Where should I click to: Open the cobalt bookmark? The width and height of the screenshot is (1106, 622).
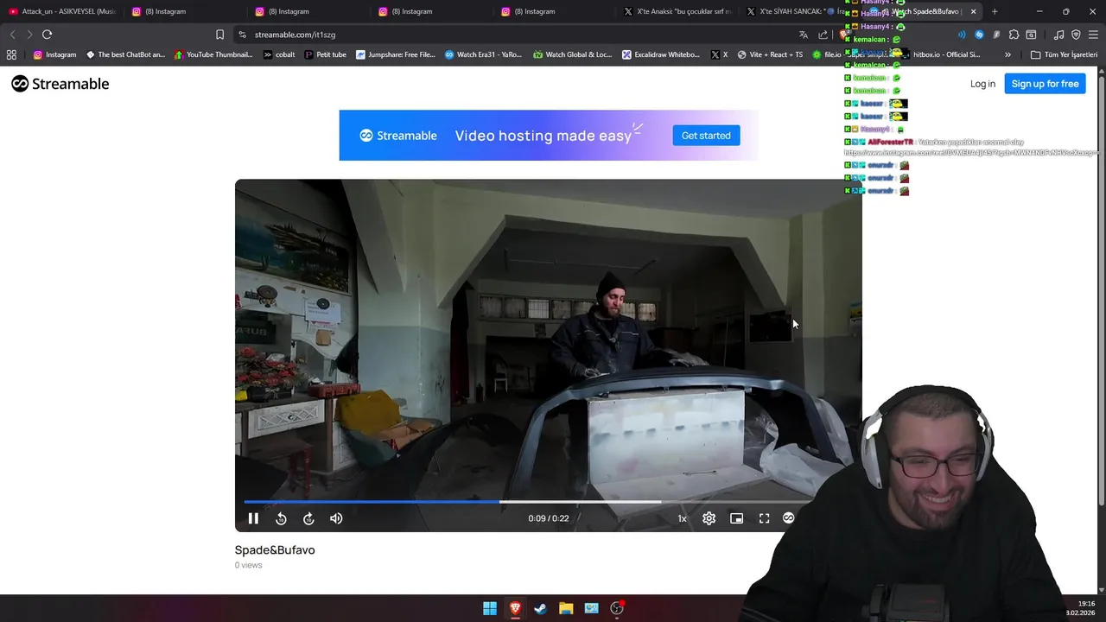[x=279, y=54]
